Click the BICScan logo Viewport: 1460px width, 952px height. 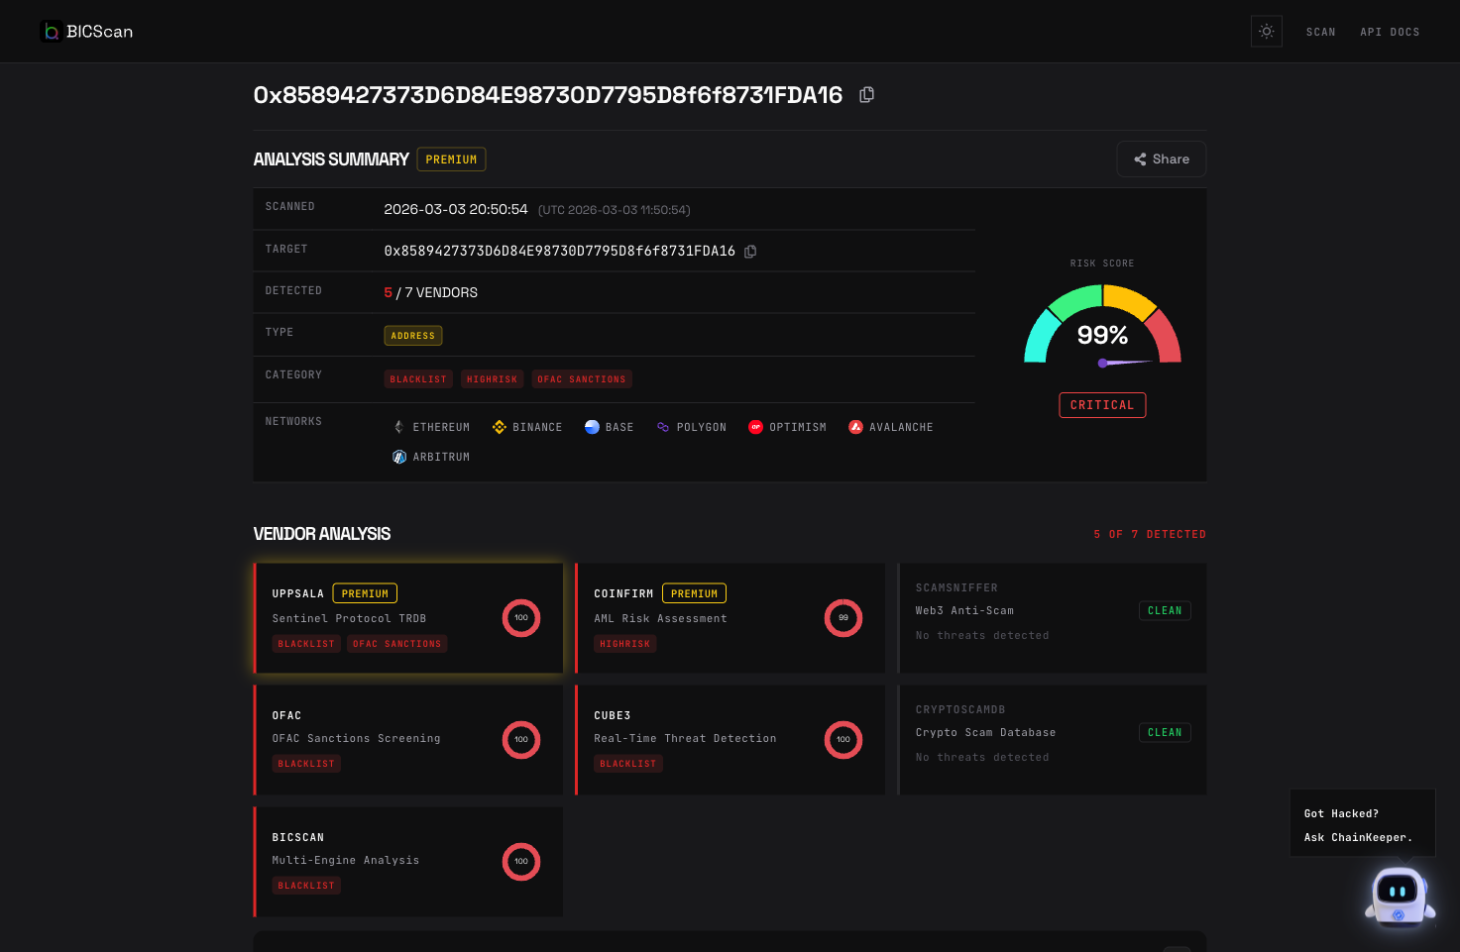pos(86,31)
